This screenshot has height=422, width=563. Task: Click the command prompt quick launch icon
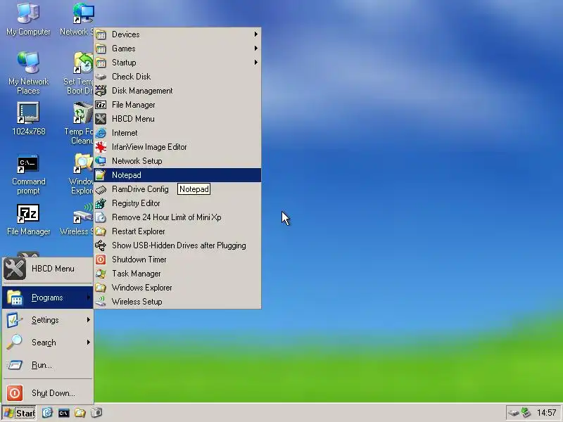[64, 413]
